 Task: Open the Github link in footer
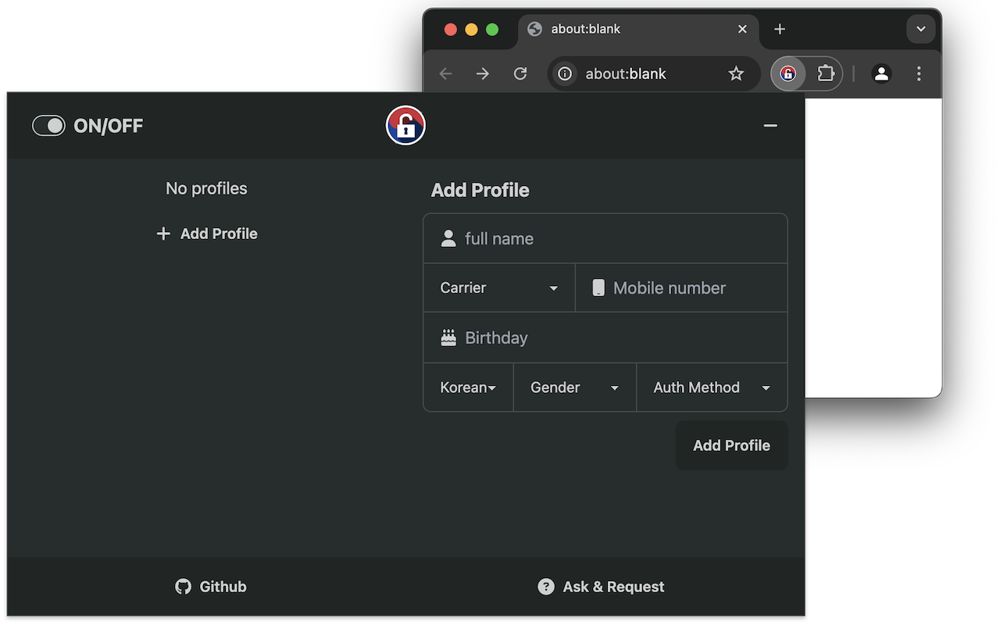tap(211, 587)
